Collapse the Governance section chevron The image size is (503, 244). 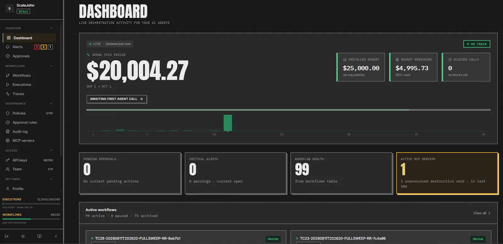point(51,104)
